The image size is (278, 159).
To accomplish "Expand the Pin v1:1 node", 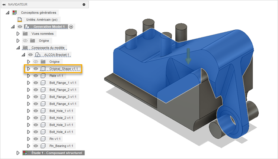I will (x=28, y=139).
